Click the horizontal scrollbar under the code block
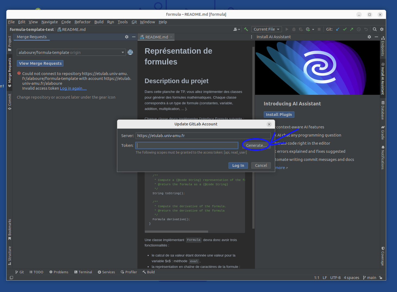The image size is (397, 292). click(176, 232)
